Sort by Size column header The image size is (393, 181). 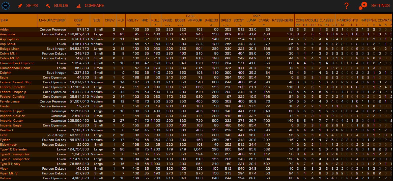pyautogui.click(x=97, y=20)
